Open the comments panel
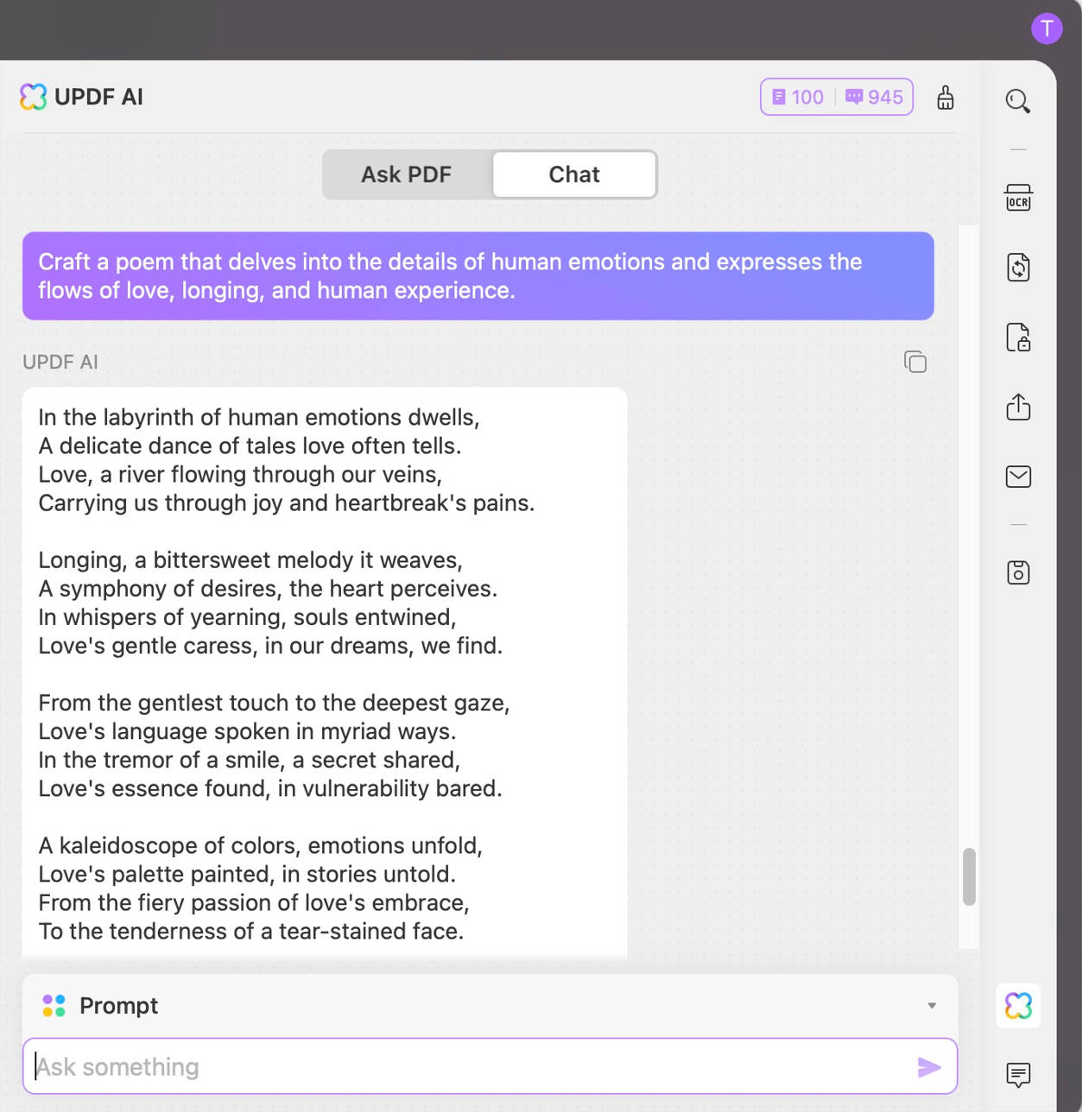 pyautogui.click(x=1019, y=1075)
